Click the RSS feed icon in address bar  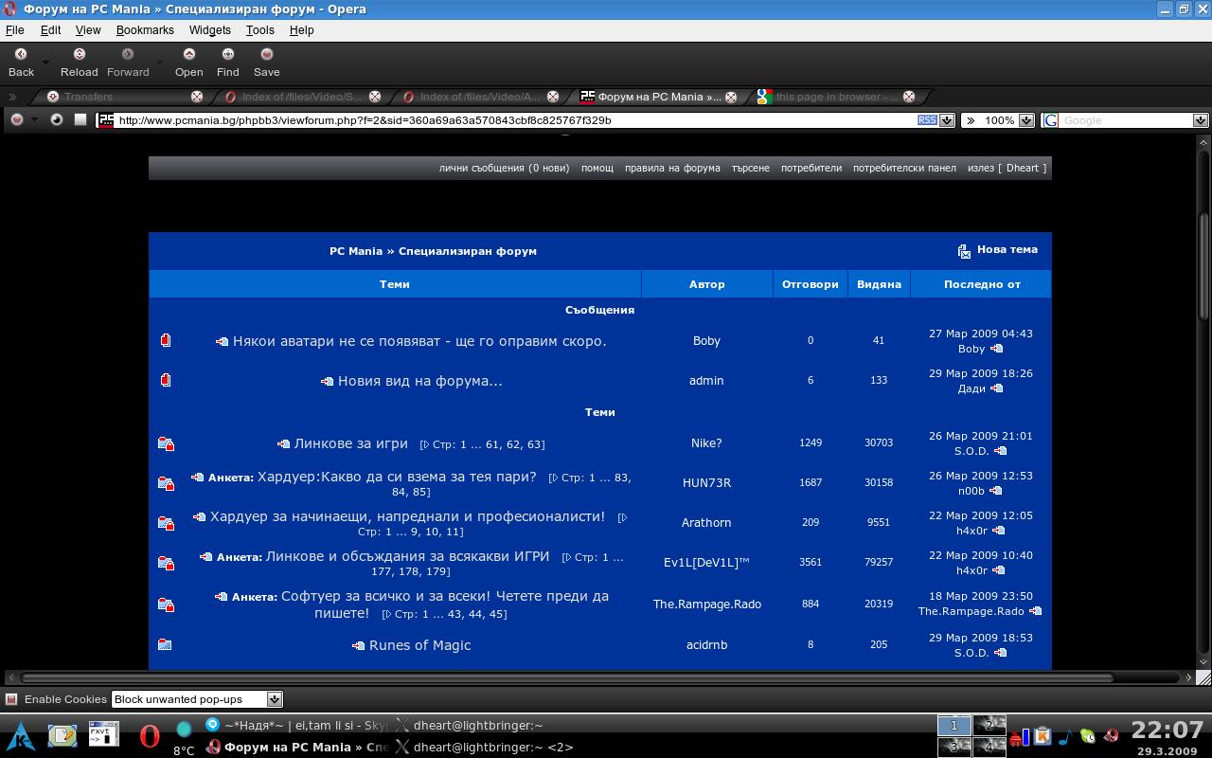pyautogui.click(x=928, y=120)
